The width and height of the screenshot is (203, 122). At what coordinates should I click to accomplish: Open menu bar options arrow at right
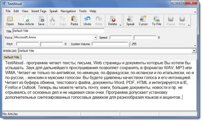click(x=195, y=12)
